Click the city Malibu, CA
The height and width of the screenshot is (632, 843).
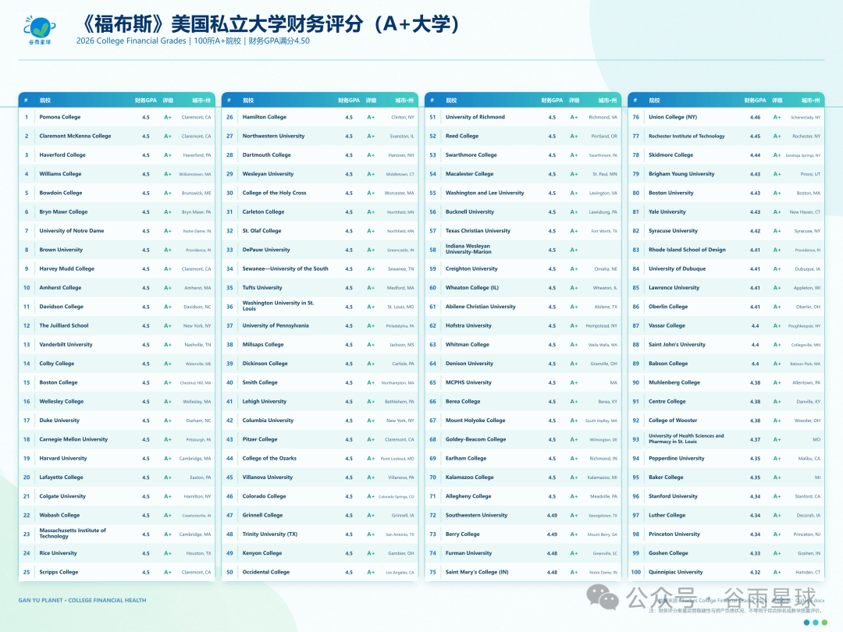tap(809, 459)
